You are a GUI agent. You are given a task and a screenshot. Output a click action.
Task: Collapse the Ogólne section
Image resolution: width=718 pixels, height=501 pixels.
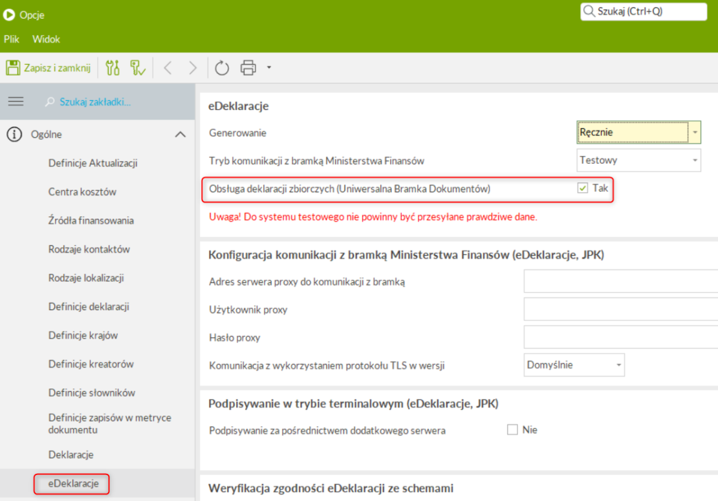(180, 135)
